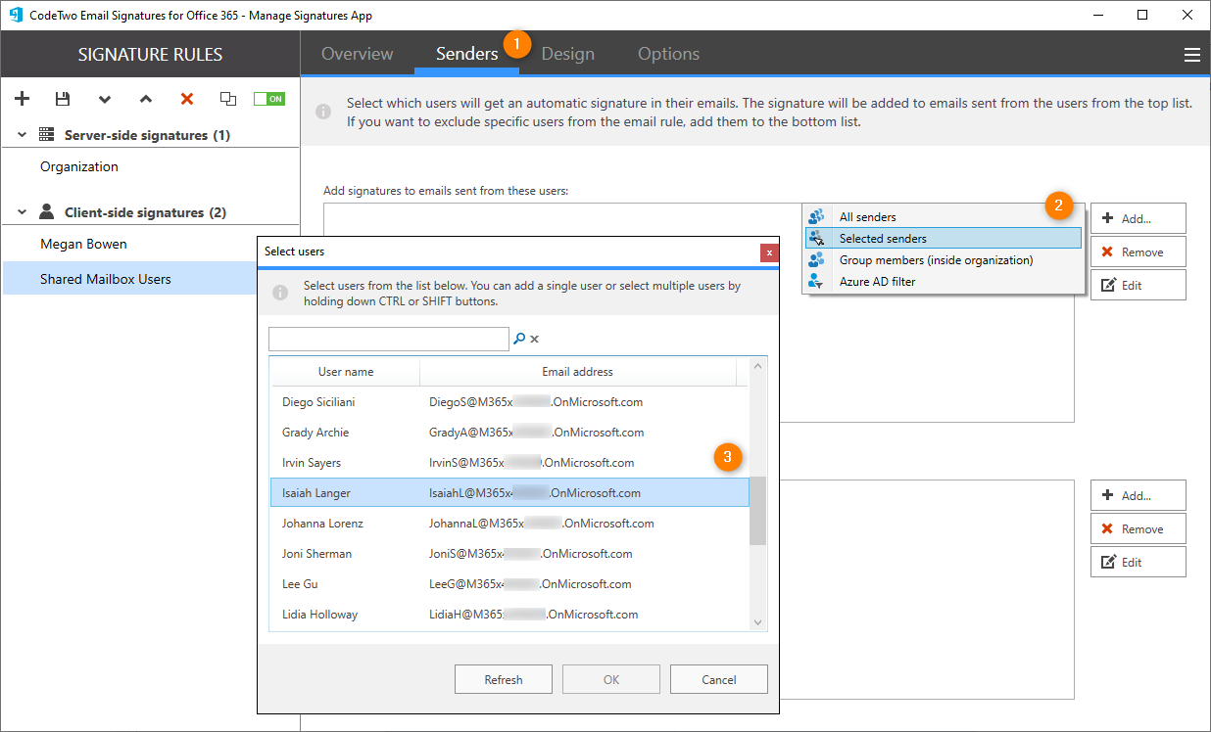Move the selected rule up

(x=145, y=98)
